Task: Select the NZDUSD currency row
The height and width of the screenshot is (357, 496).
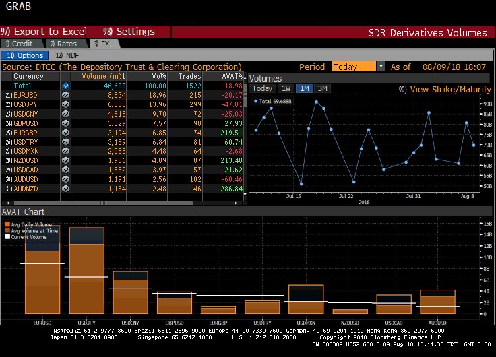Action: [x=122, y=160]
